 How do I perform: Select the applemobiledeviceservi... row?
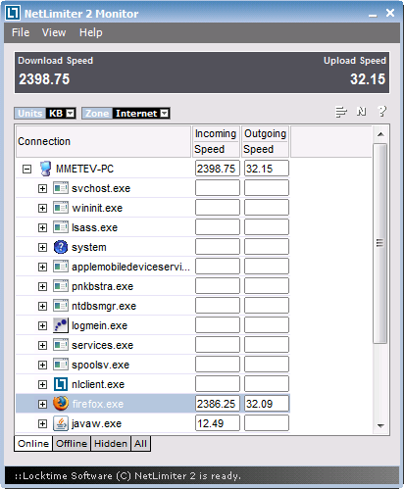coord(153,267)
